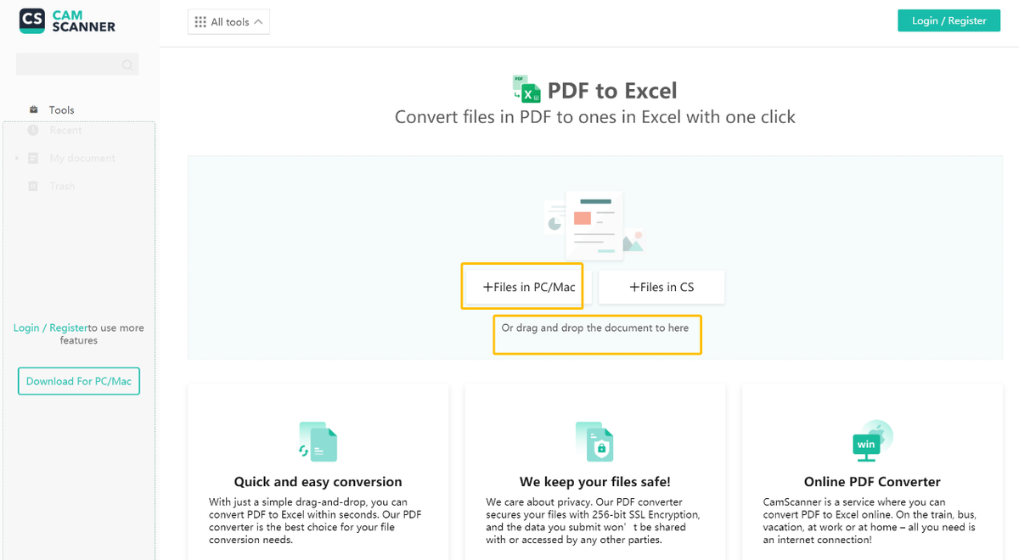Viewport: 1019px width, 560px height.
Task: Click the CamScanner logo
Action: (67, 21)
